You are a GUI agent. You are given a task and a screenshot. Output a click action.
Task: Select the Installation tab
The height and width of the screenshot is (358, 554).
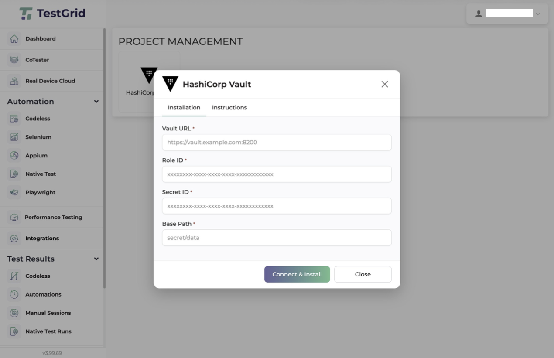[x=184, y=107]
